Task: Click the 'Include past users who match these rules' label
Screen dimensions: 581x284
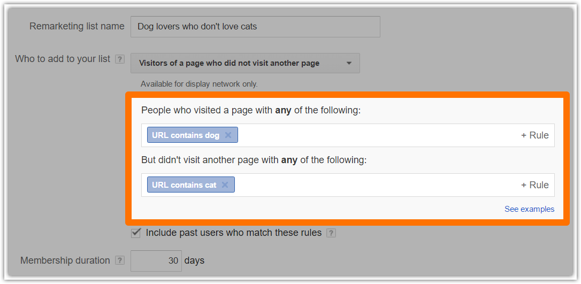Action: [233, 233]
